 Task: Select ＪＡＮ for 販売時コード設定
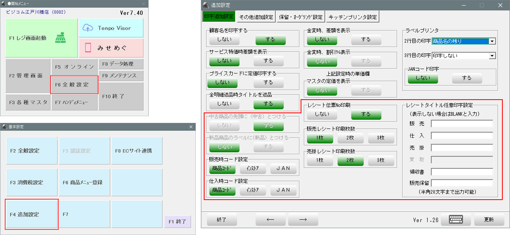[283, 168]
